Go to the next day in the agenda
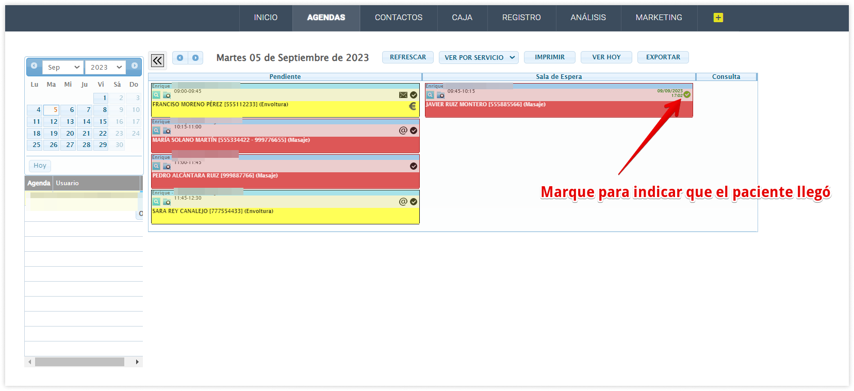 tap(195, 58)
